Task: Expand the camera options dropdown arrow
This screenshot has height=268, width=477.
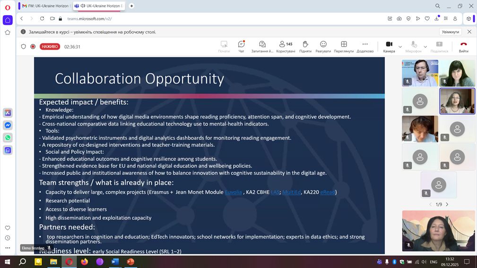Action: coord(400,47)
